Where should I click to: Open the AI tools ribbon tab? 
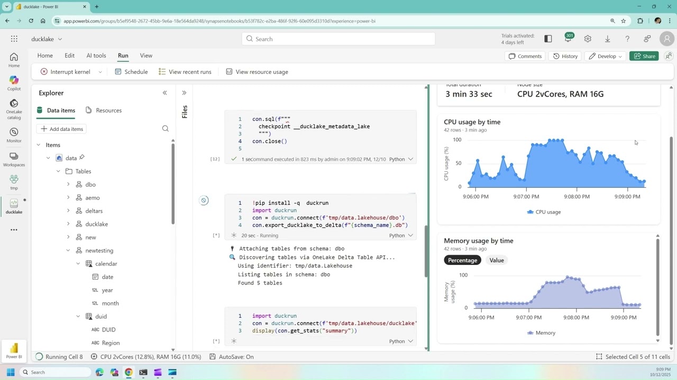click(96, 55)
